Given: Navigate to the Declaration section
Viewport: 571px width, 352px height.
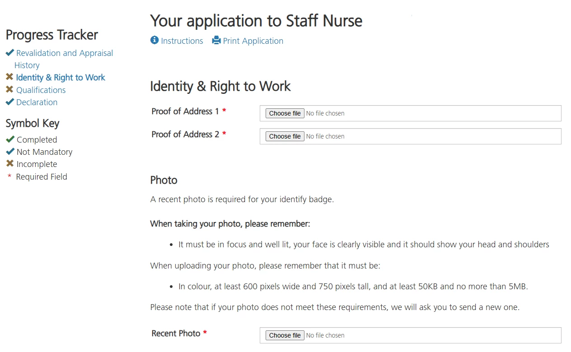Looking at the screenshot, I should coord(37,102).
